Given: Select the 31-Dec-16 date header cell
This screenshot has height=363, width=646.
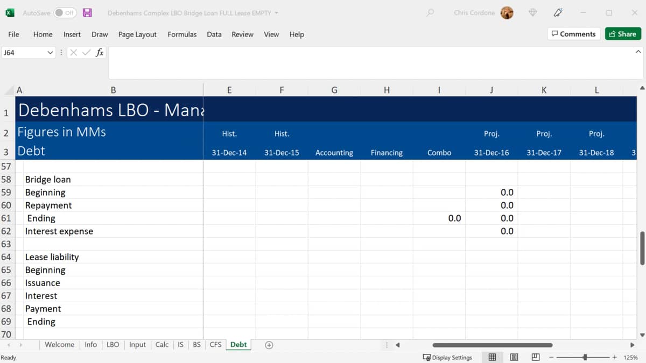Looking at the screenshot, I should pos(491,153).
